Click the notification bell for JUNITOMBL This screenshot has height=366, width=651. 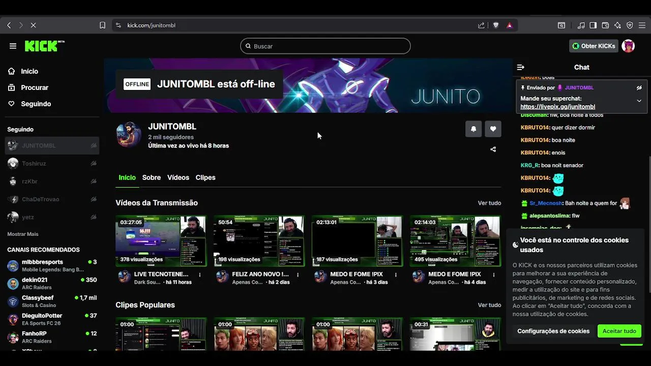(x=474, y=129)
